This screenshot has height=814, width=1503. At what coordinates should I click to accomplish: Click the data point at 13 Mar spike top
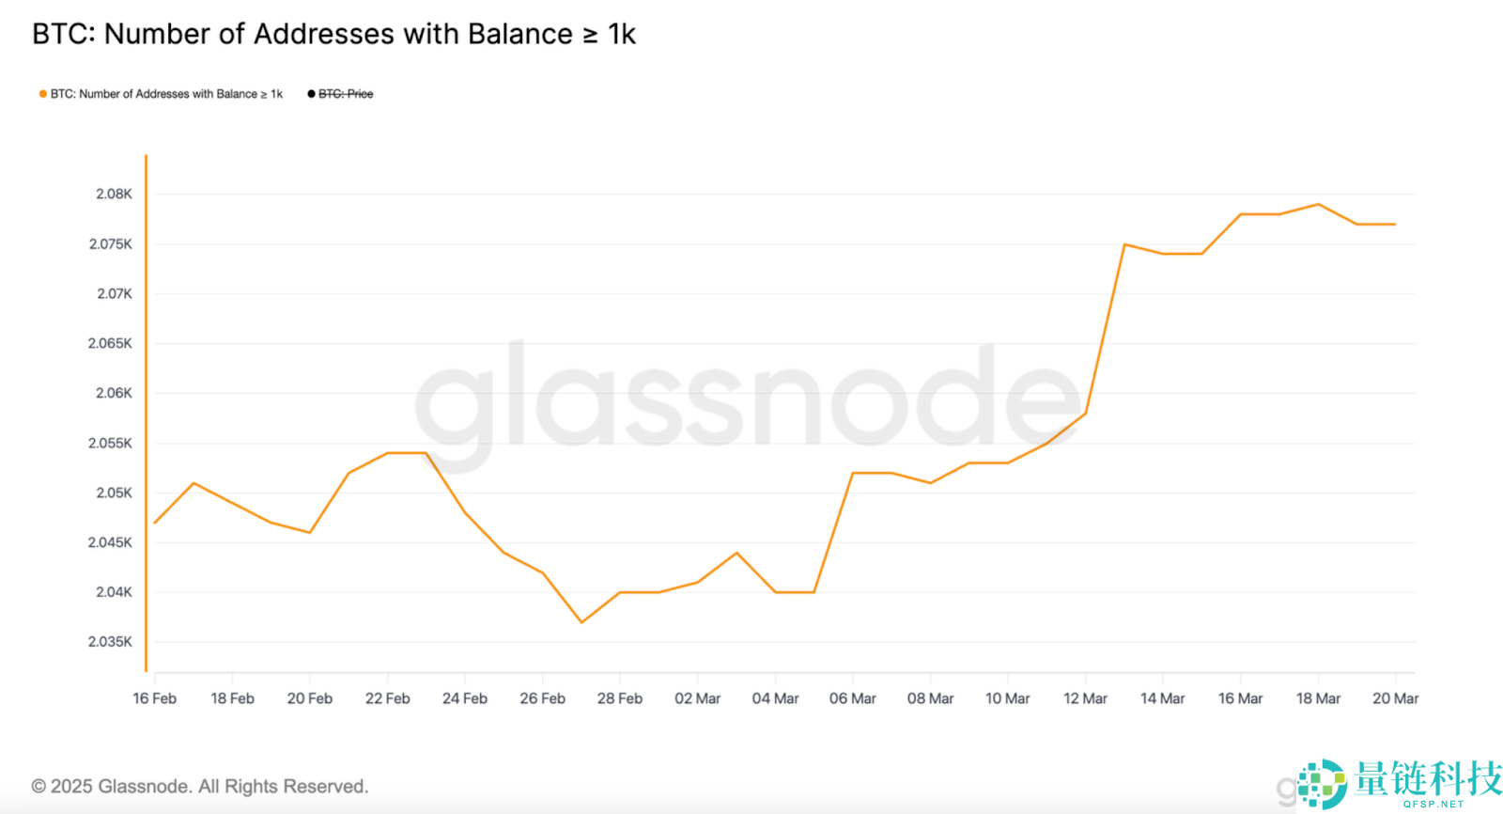[x=1124, y=244]
